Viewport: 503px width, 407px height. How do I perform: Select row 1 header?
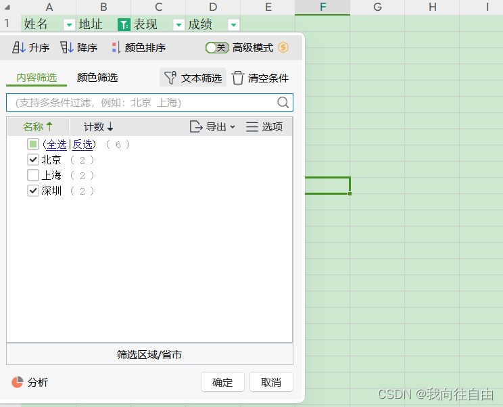point(7,24)
